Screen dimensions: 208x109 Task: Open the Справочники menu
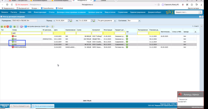coord(123,12)
